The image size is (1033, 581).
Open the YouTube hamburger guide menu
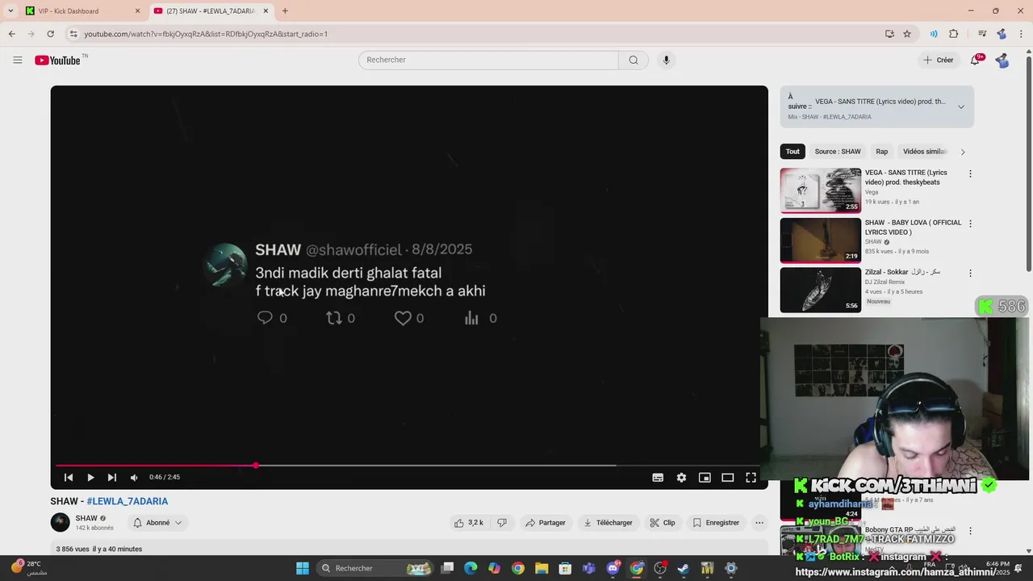pos(18,60)
